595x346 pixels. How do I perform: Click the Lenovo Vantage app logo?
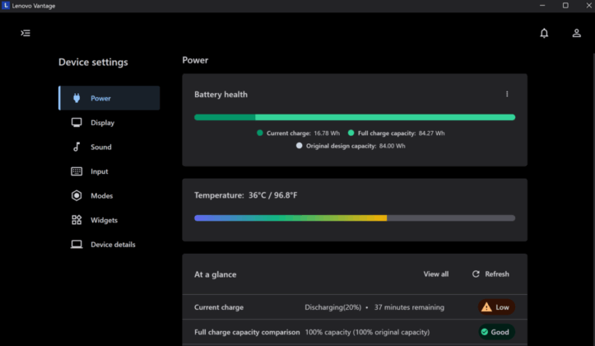coord(6,5)
